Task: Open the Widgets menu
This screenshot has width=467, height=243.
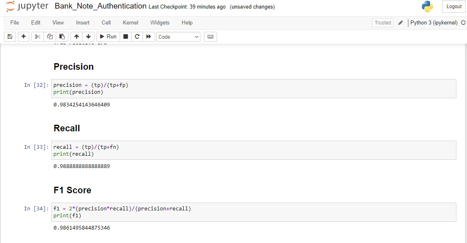Action: click(160, 22)
